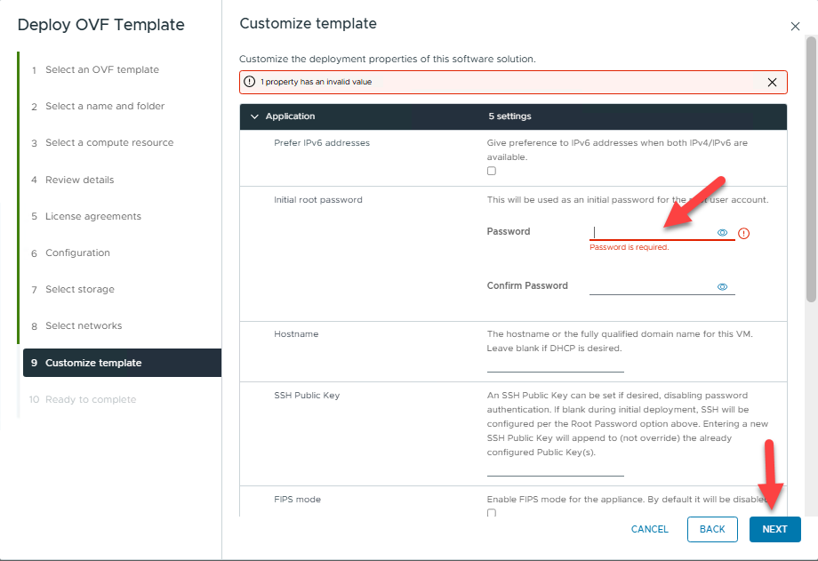The image size is (818, 561).
Task: Toggle visibility eye in Confirm Password field
Action: (722, 287)
